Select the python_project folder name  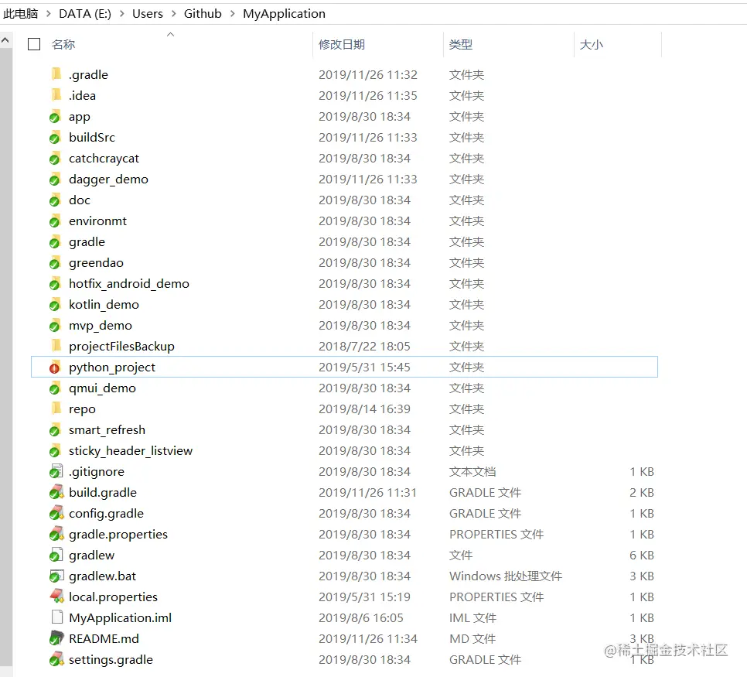point(112,368)
